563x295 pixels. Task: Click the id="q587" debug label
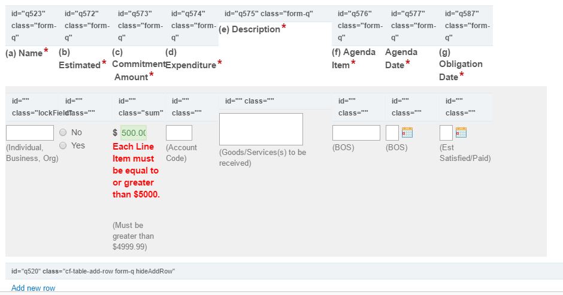[467, 26]
